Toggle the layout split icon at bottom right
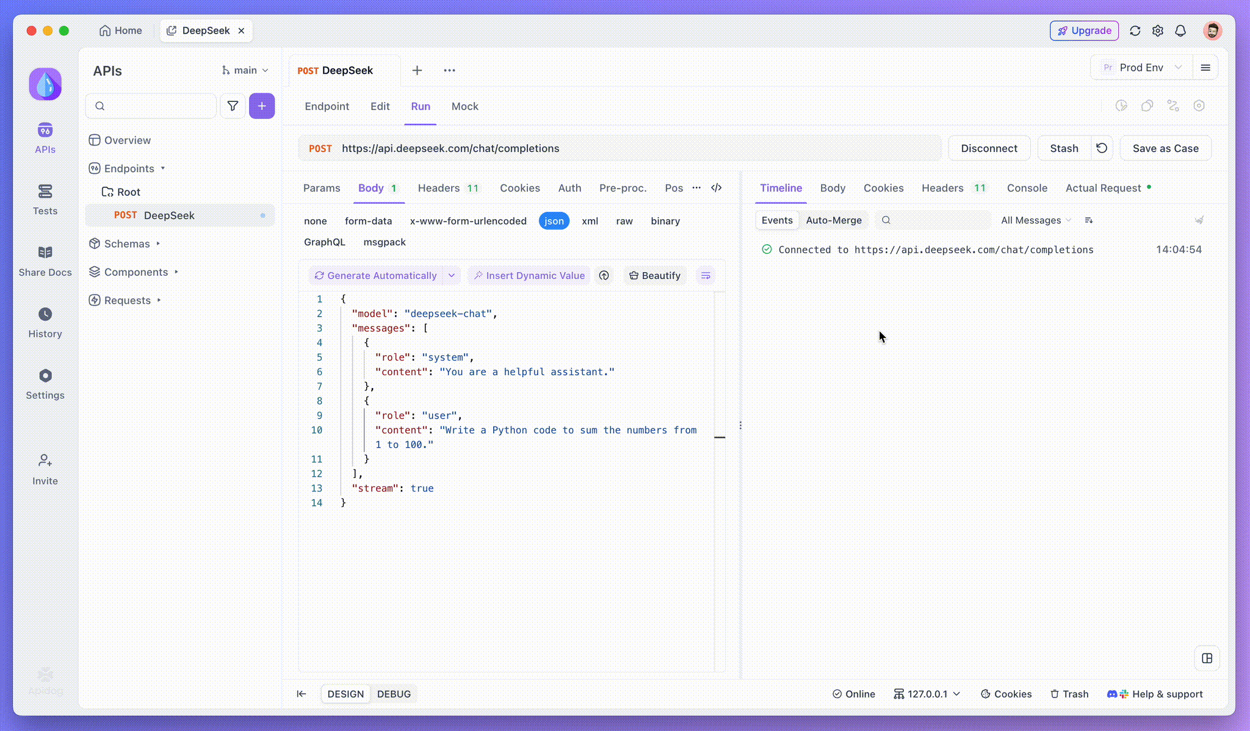Image resolution: width=1250 pixels, height=731 pixels. (x=1207, y=658)
